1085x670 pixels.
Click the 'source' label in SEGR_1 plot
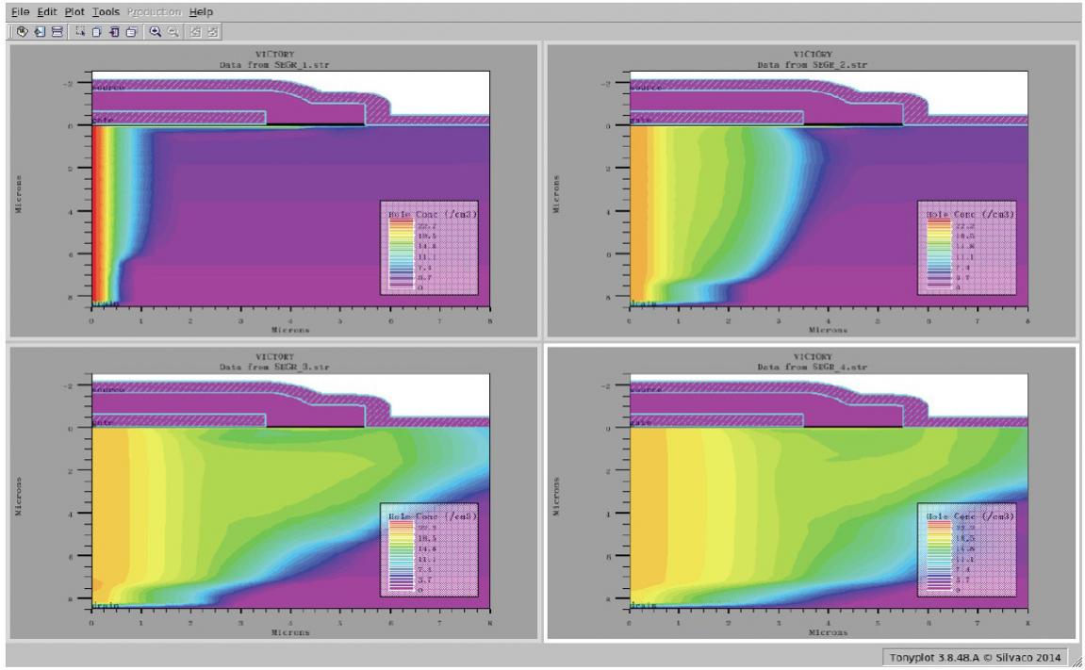point(108,88)
